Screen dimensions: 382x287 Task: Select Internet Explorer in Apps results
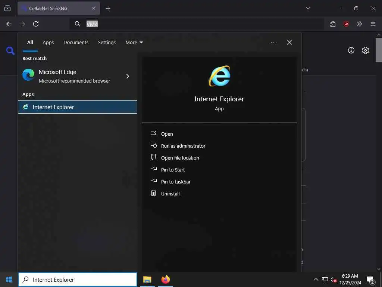pos(78,107)
